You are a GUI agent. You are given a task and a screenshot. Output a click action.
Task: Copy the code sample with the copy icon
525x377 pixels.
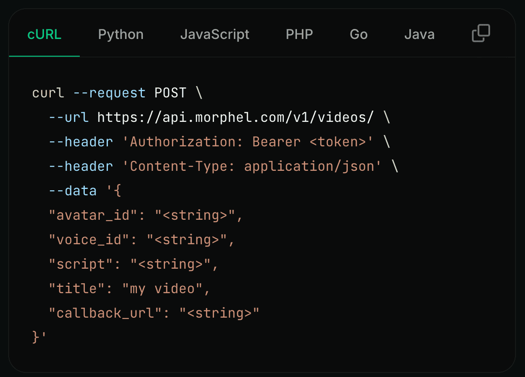coord(481,33)
